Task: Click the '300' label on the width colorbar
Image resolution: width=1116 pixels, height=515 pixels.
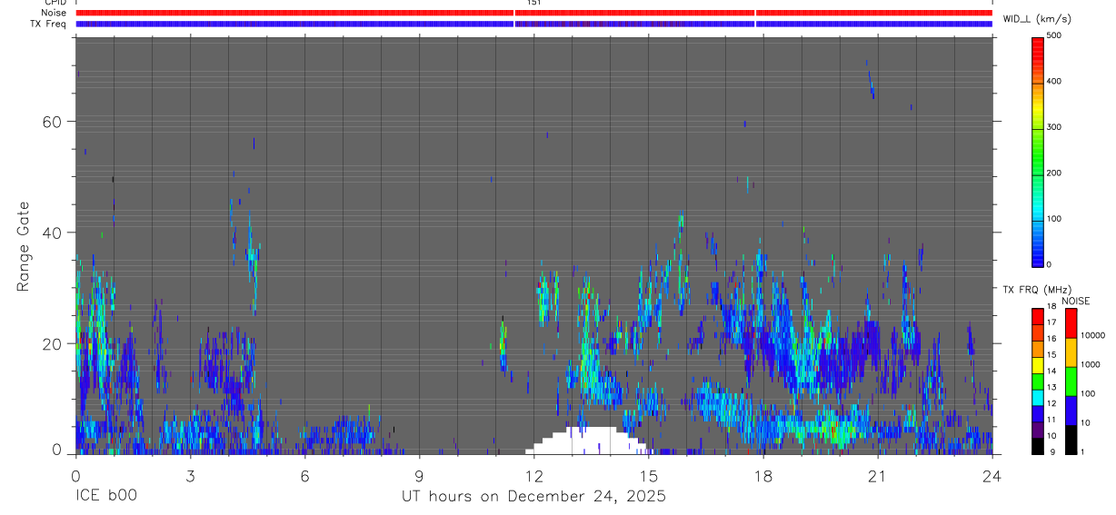Action: pyautogui.click(x=1055, y=127)
